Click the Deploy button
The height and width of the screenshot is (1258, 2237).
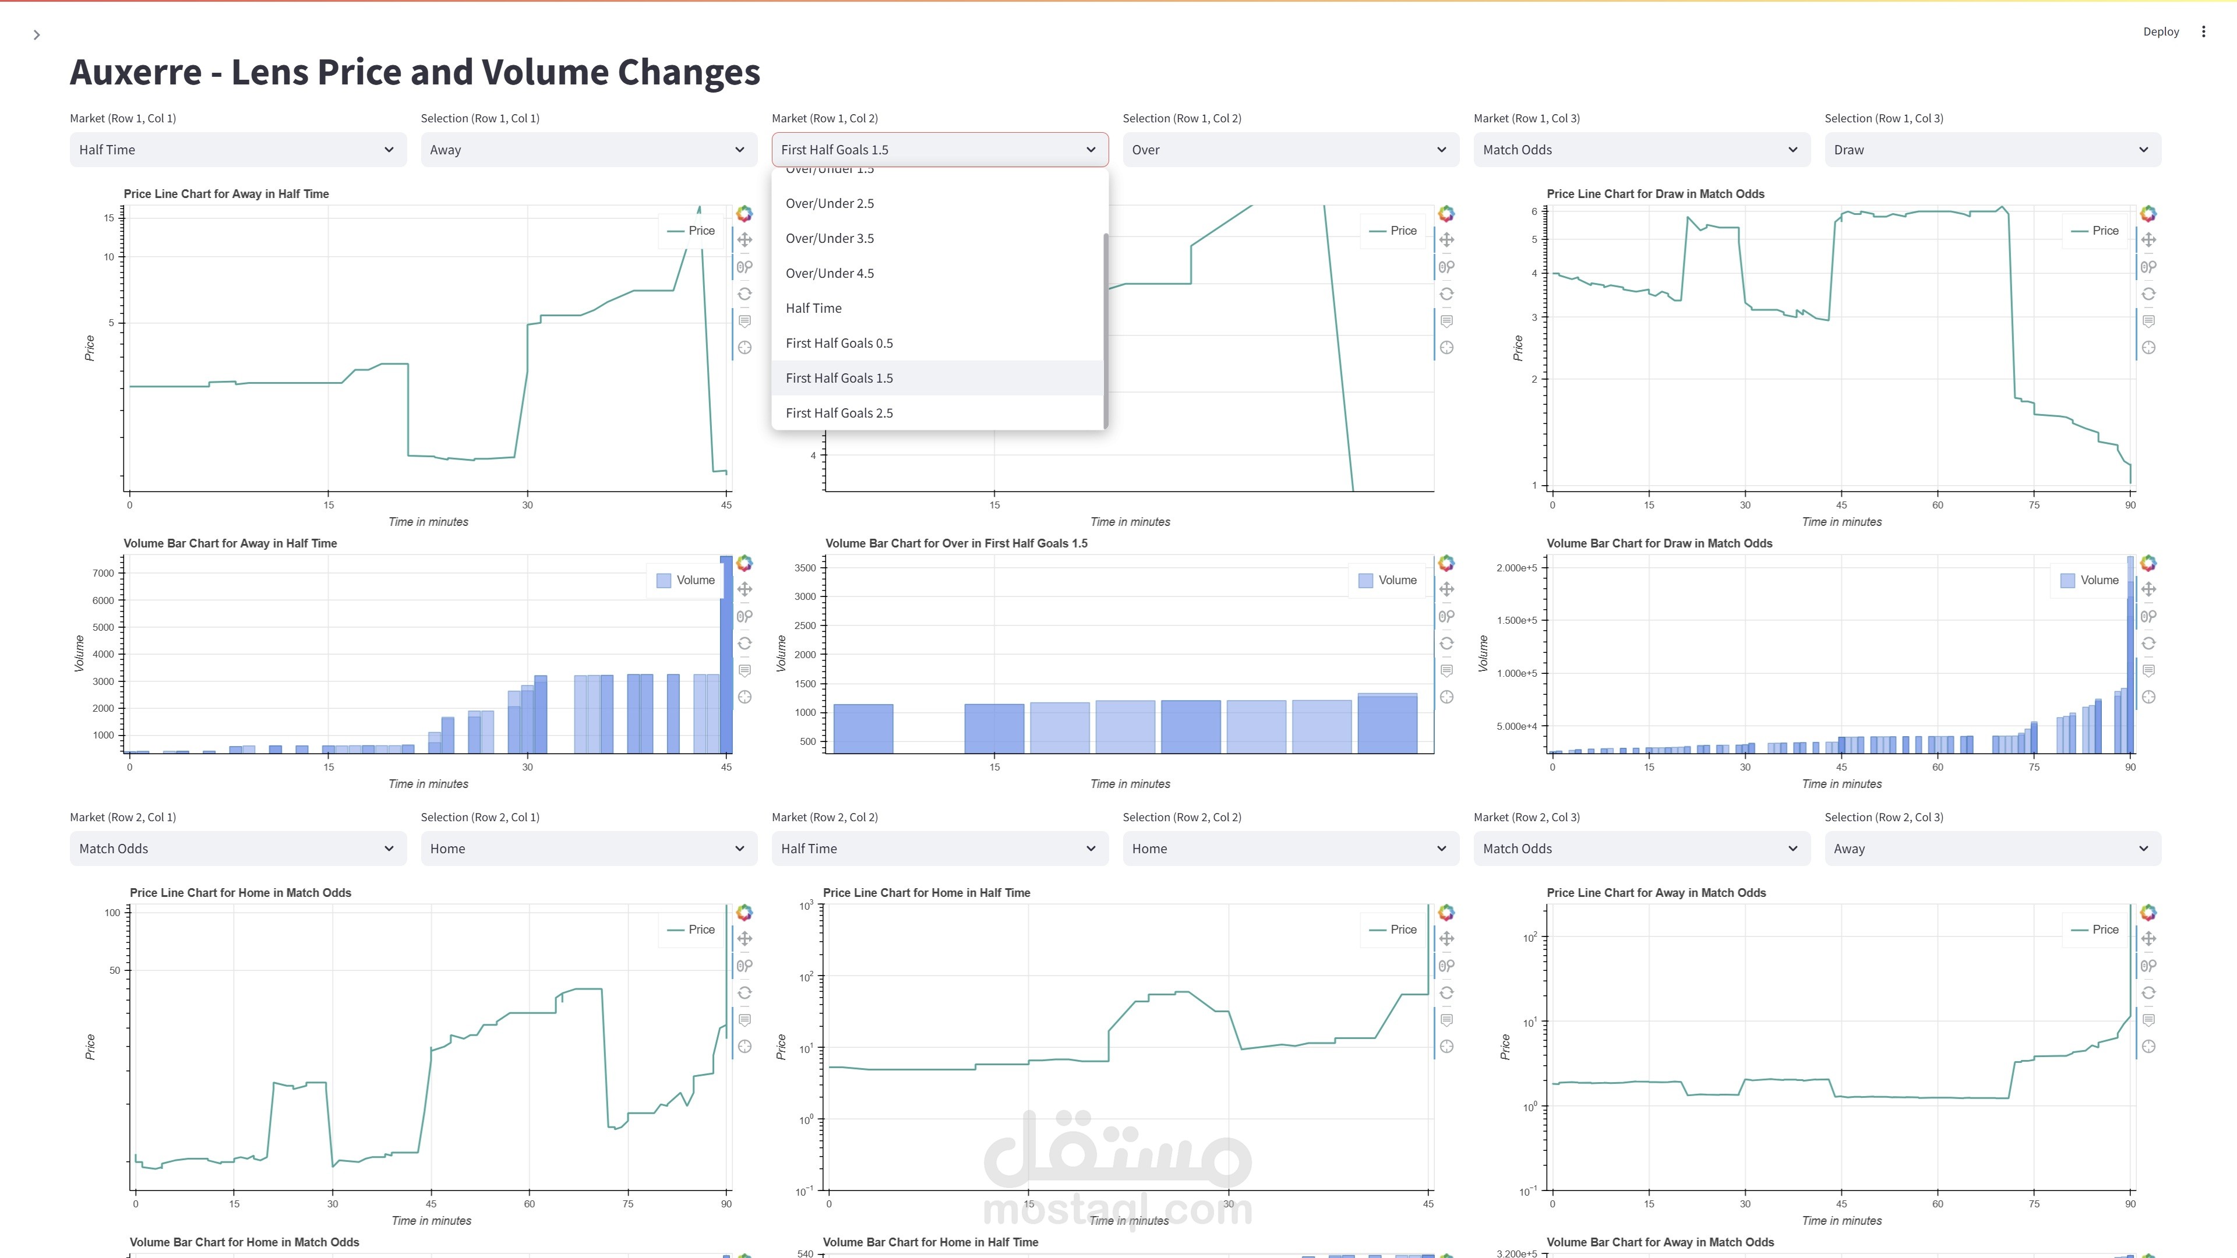click(2161, 31)
